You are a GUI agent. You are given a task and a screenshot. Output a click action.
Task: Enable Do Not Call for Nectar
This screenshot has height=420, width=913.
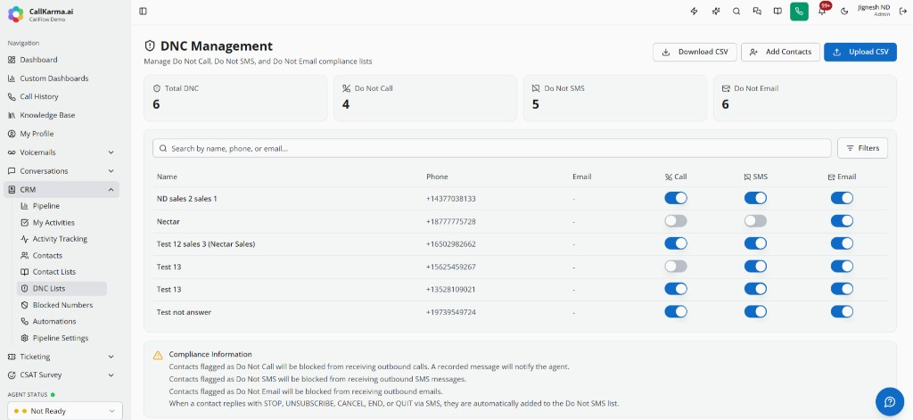[676, 221]
